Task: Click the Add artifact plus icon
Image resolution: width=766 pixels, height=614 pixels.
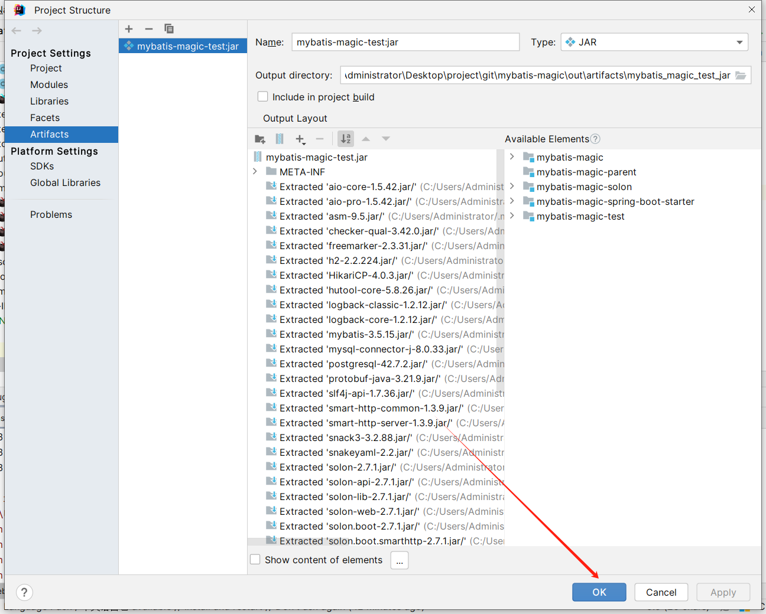Action: (x=129, y=29)
